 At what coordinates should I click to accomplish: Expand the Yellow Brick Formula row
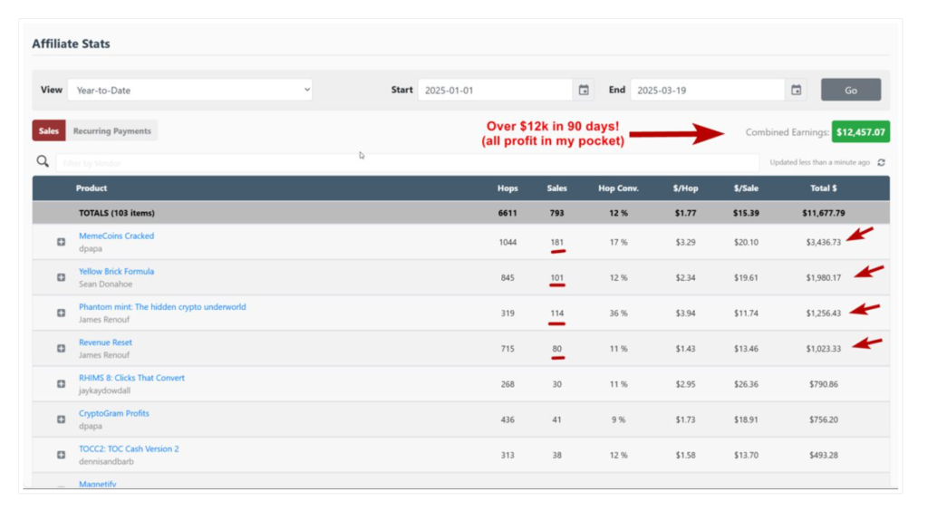[x=61, y=277]
